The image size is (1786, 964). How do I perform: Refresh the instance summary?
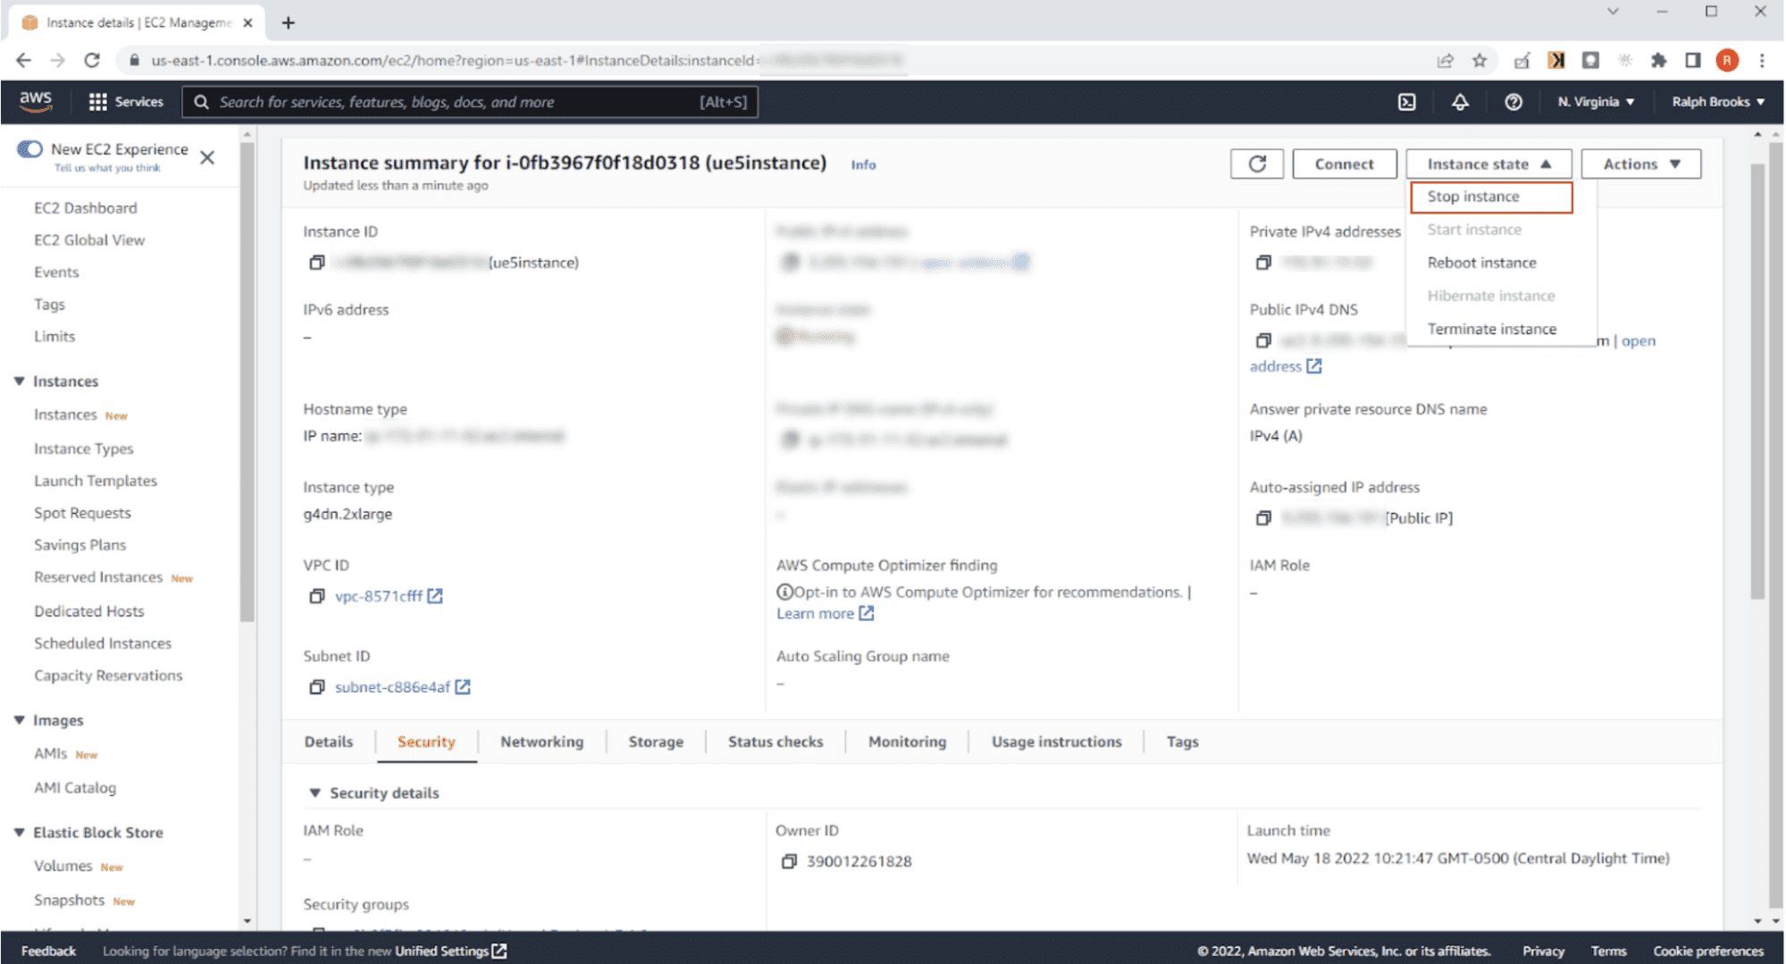[x=1257, y=163]
